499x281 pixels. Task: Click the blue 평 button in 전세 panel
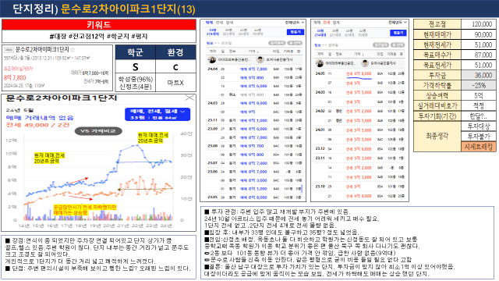coord(398,33)
